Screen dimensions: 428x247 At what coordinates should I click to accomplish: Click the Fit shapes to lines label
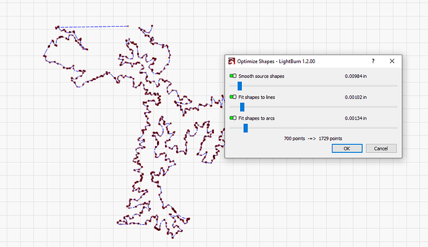257,97
